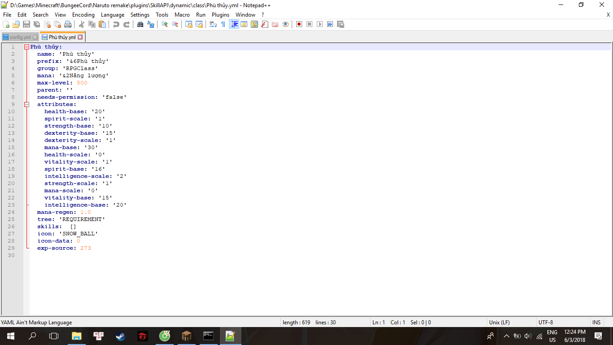Click the Print toolbar icon
This screenshot has height=345, width=613.
[68, 24]
